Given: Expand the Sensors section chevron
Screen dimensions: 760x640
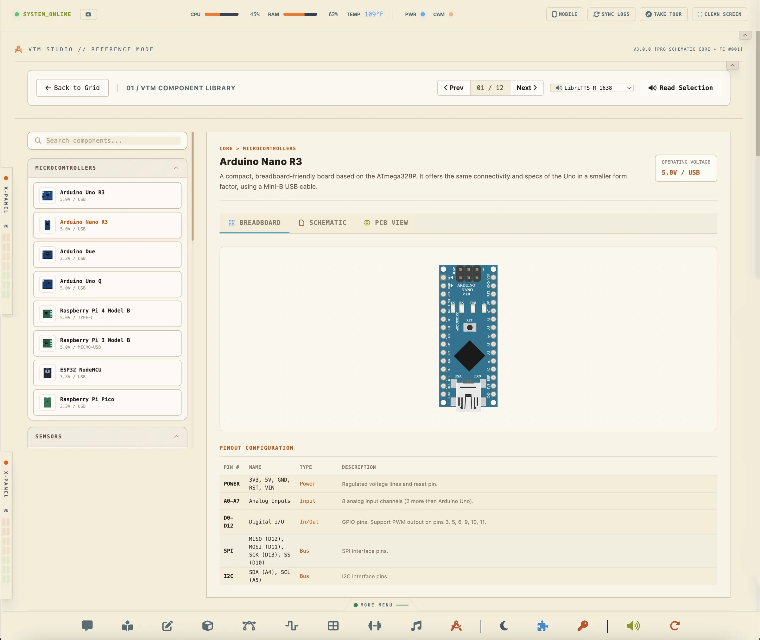Looking at the screenshot, I should pos(176,436).
